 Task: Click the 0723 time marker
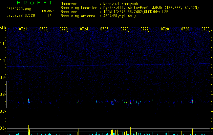[x=64, y=29]
